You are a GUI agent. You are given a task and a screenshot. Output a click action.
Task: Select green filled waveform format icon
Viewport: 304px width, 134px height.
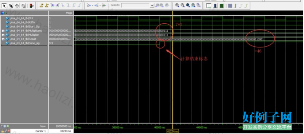[x=221, y=6]
